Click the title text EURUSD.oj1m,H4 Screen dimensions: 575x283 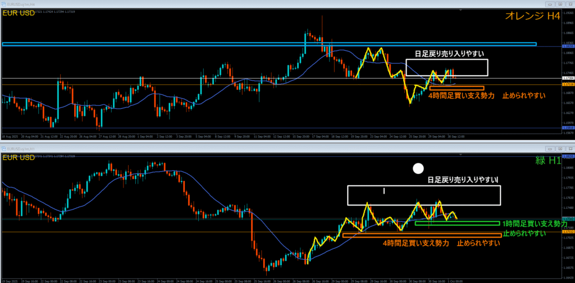pyautogui.click(x=20, y=4)
